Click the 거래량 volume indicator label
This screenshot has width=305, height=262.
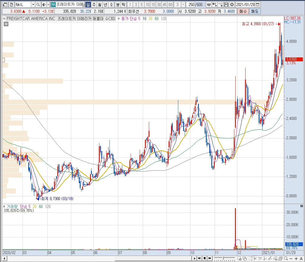pos(12,206)
